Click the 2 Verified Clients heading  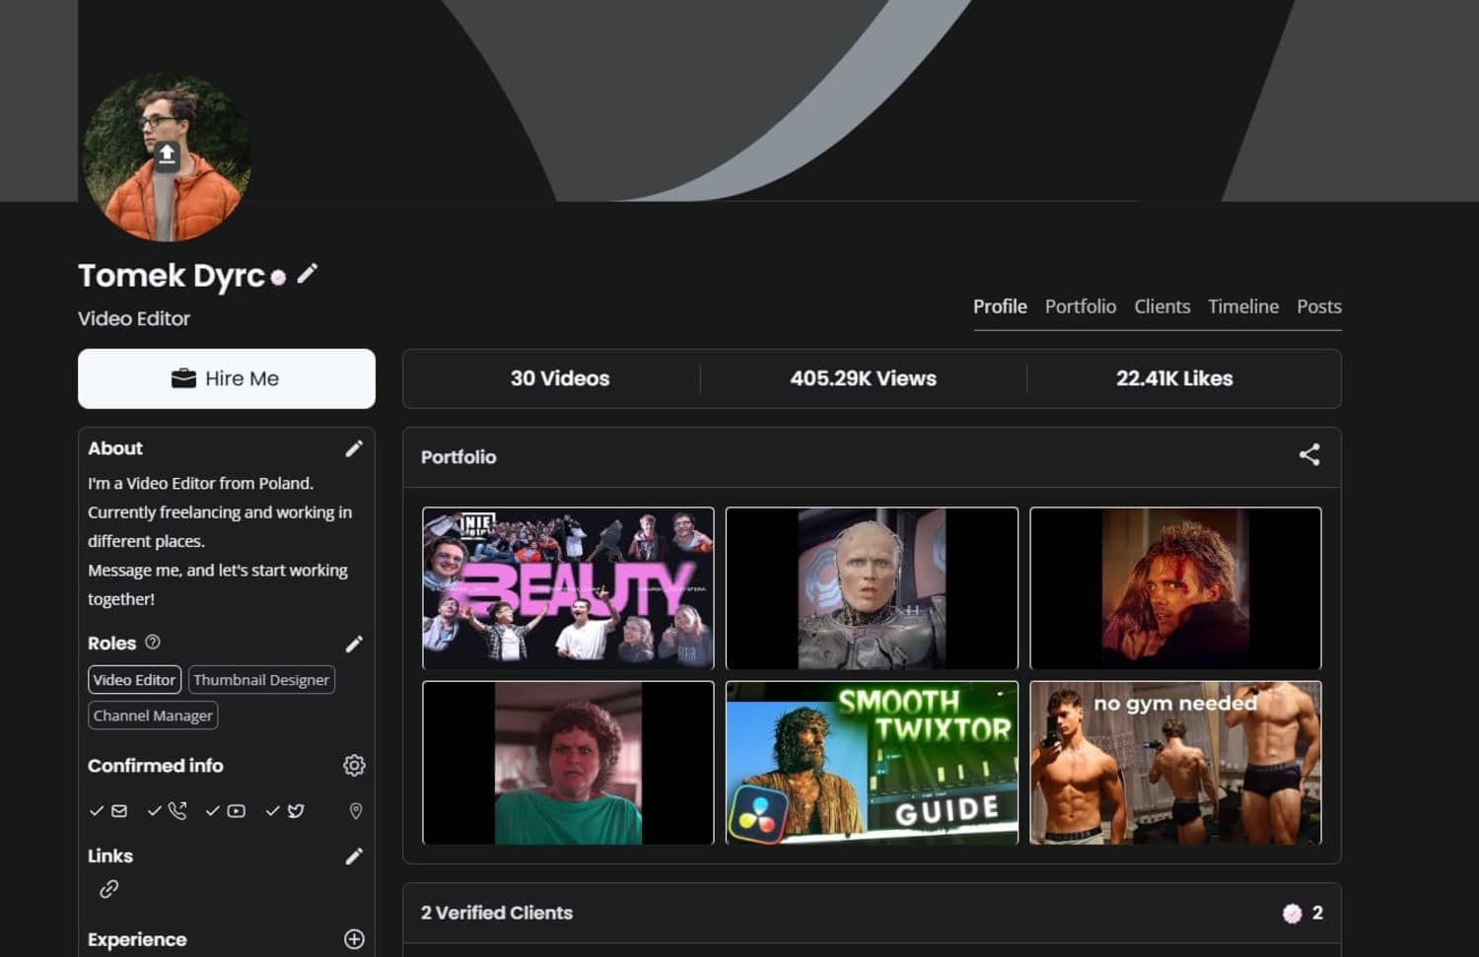click(x=497, y=914)
